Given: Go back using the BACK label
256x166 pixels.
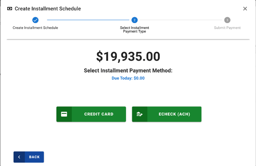Looking at the screenshot, I should (x=34, y=157).
